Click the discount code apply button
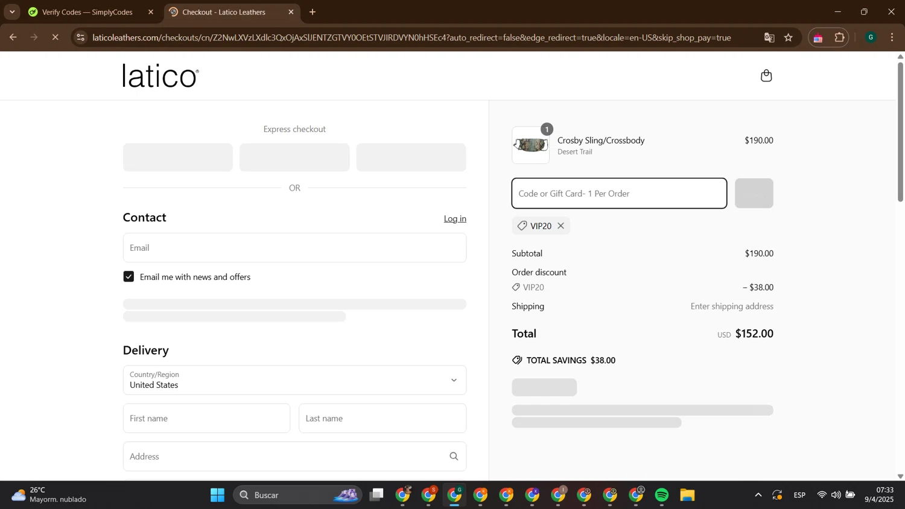Viewport: 905px width, 509px height. pyautogui.click(x=754, y=194)
